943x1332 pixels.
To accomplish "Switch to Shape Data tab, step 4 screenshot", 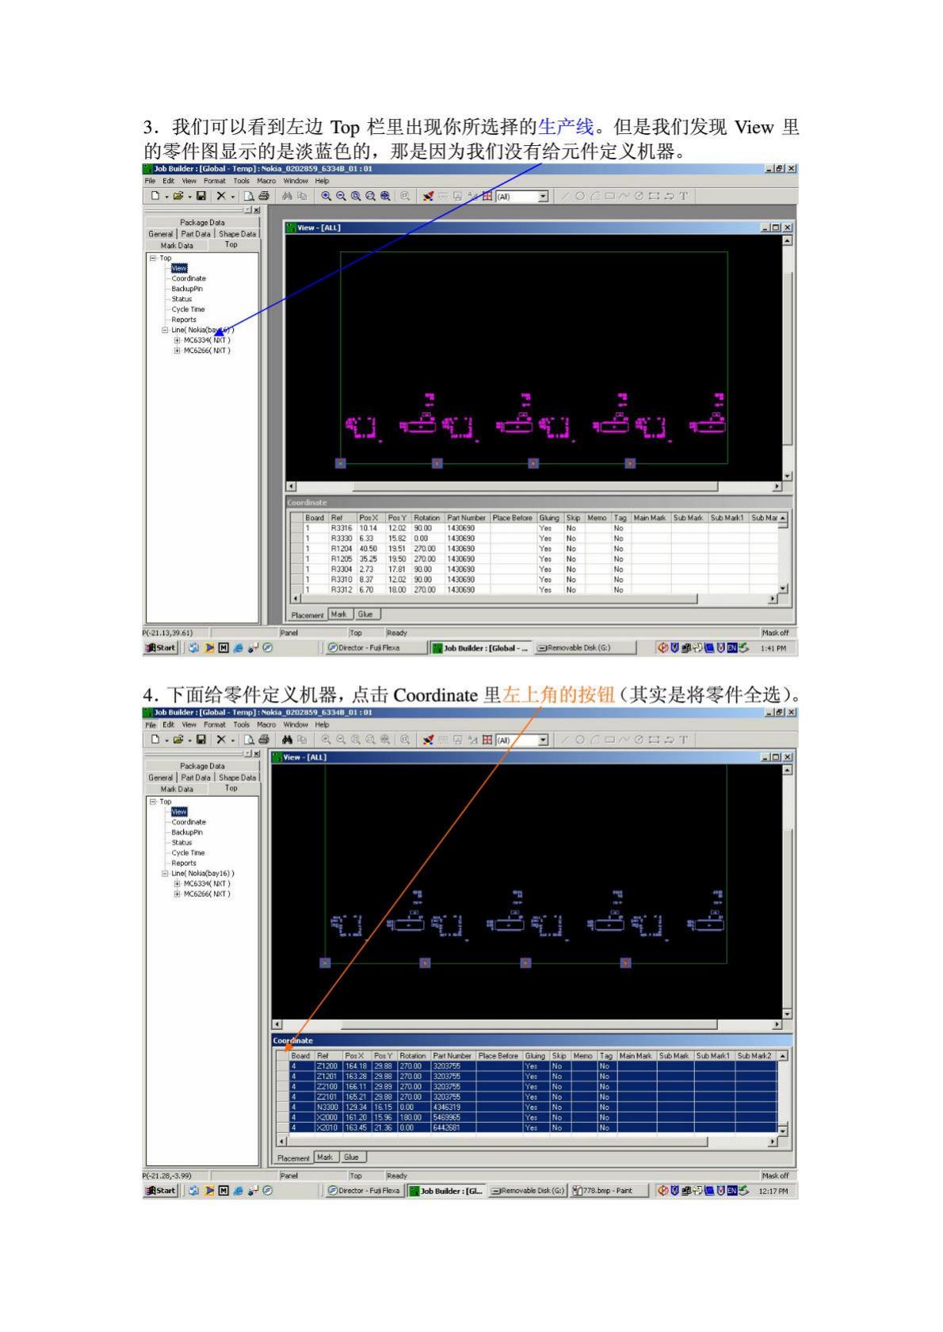I will pos(238,778).
